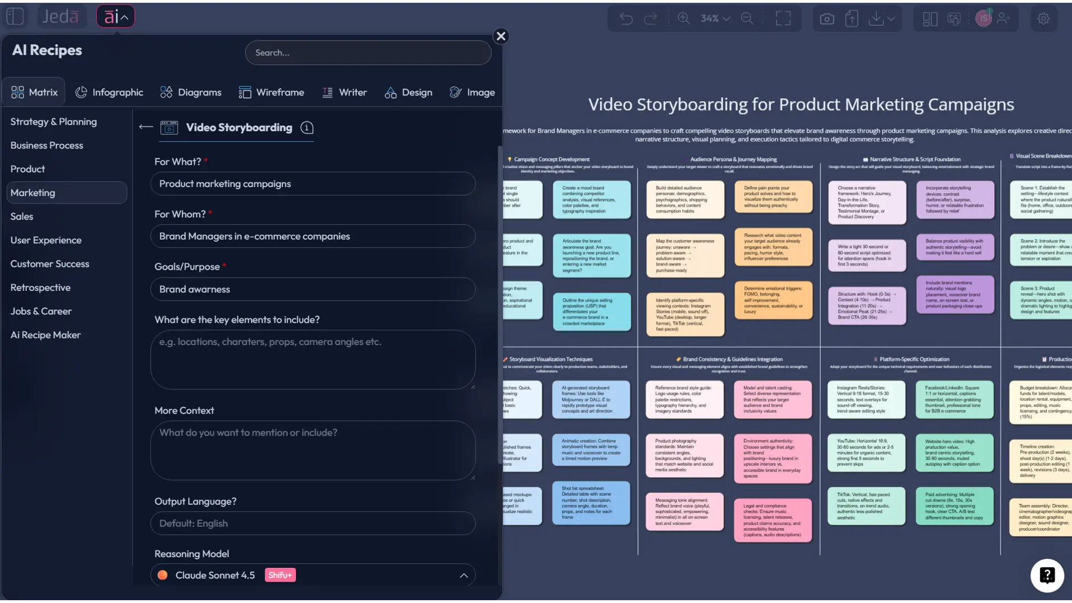Expand the export download options chevron
Image resolution: width=1072 pixels, height=603 pixels.
[x=892, y=18]
